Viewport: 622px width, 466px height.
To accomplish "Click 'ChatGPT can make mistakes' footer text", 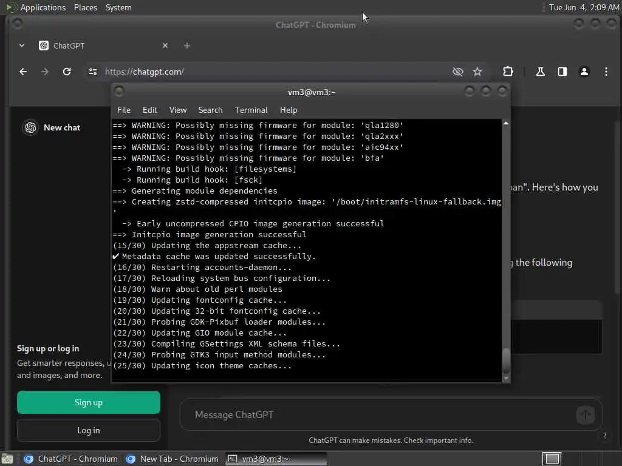I will point(391,441).
